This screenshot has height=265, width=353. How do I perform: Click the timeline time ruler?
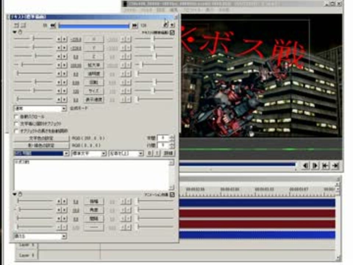257,192
